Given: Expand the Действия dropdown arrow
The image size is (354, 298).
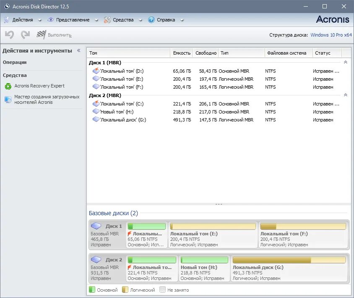Looking at the screenshot, I should 40,20.
